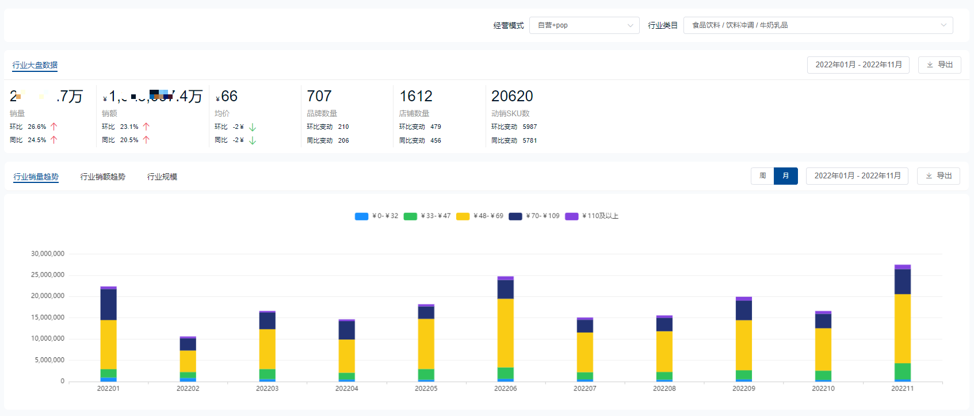Click the 202206 x-axis label
This screenshot has height=416, width=974.
point(506,388)
